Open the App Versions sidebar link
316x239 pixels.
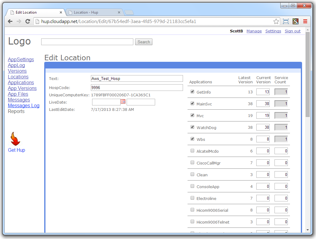[22, 88]
